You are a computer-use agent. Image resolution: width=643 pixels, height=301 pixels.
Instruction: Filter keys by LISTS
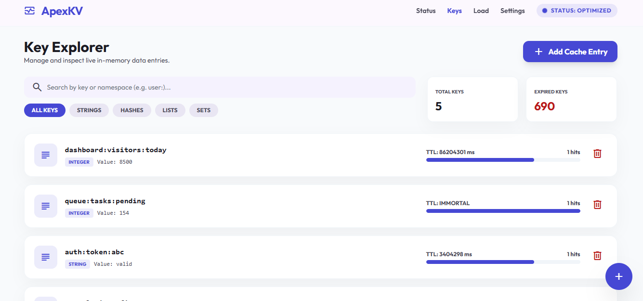170,110
